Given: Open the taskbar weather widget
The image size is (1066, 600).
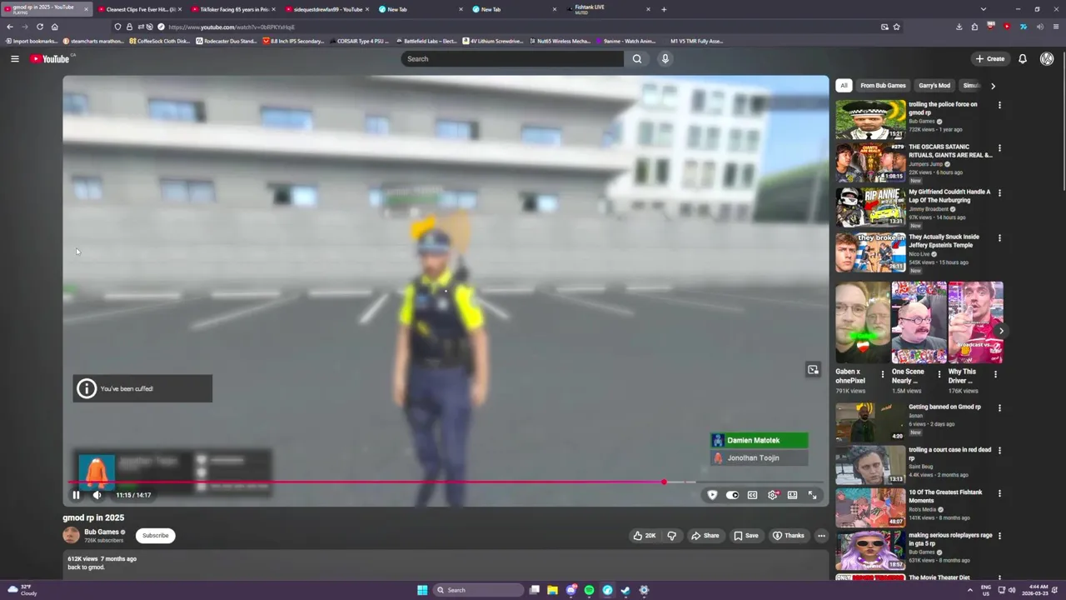Looking at the screenshot, I should pyautogui.click(x=24, y=590).
